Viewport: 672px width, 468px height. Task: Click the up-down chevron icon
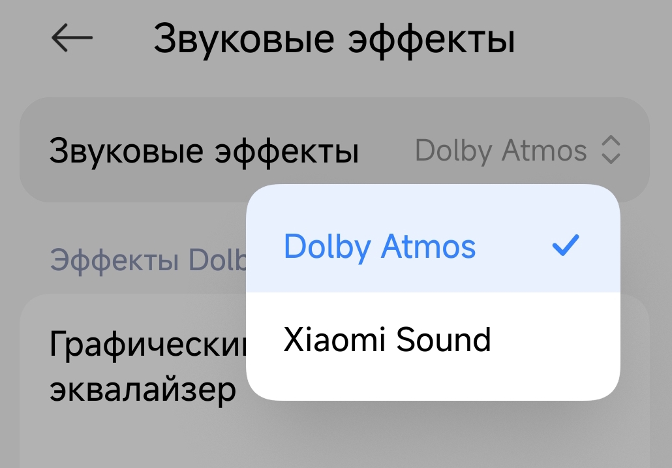click(609, 150)
